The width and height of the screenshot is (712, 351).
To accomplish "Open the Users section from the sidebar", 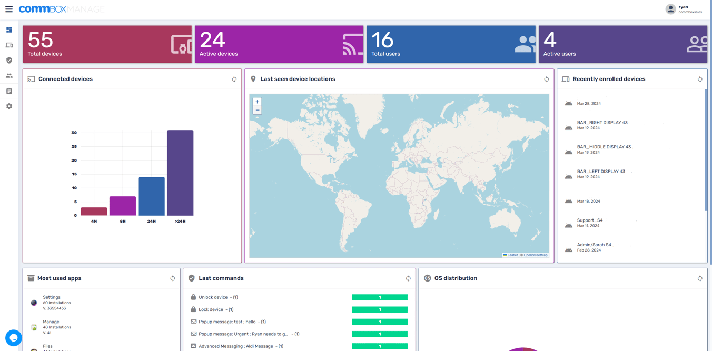I will (8, 75).
